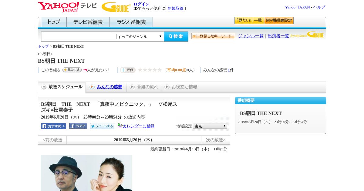364x191 pixels.
Task: Click the 評価 rating plus button
Action: (128, 70)
